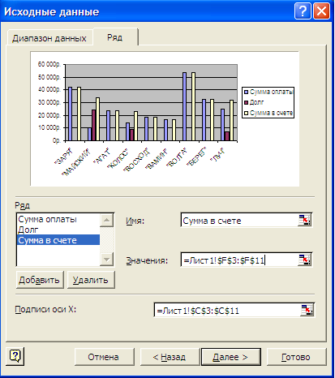Click the "КОЛОС" axis label in the chart preview

[x=118, y=158]
